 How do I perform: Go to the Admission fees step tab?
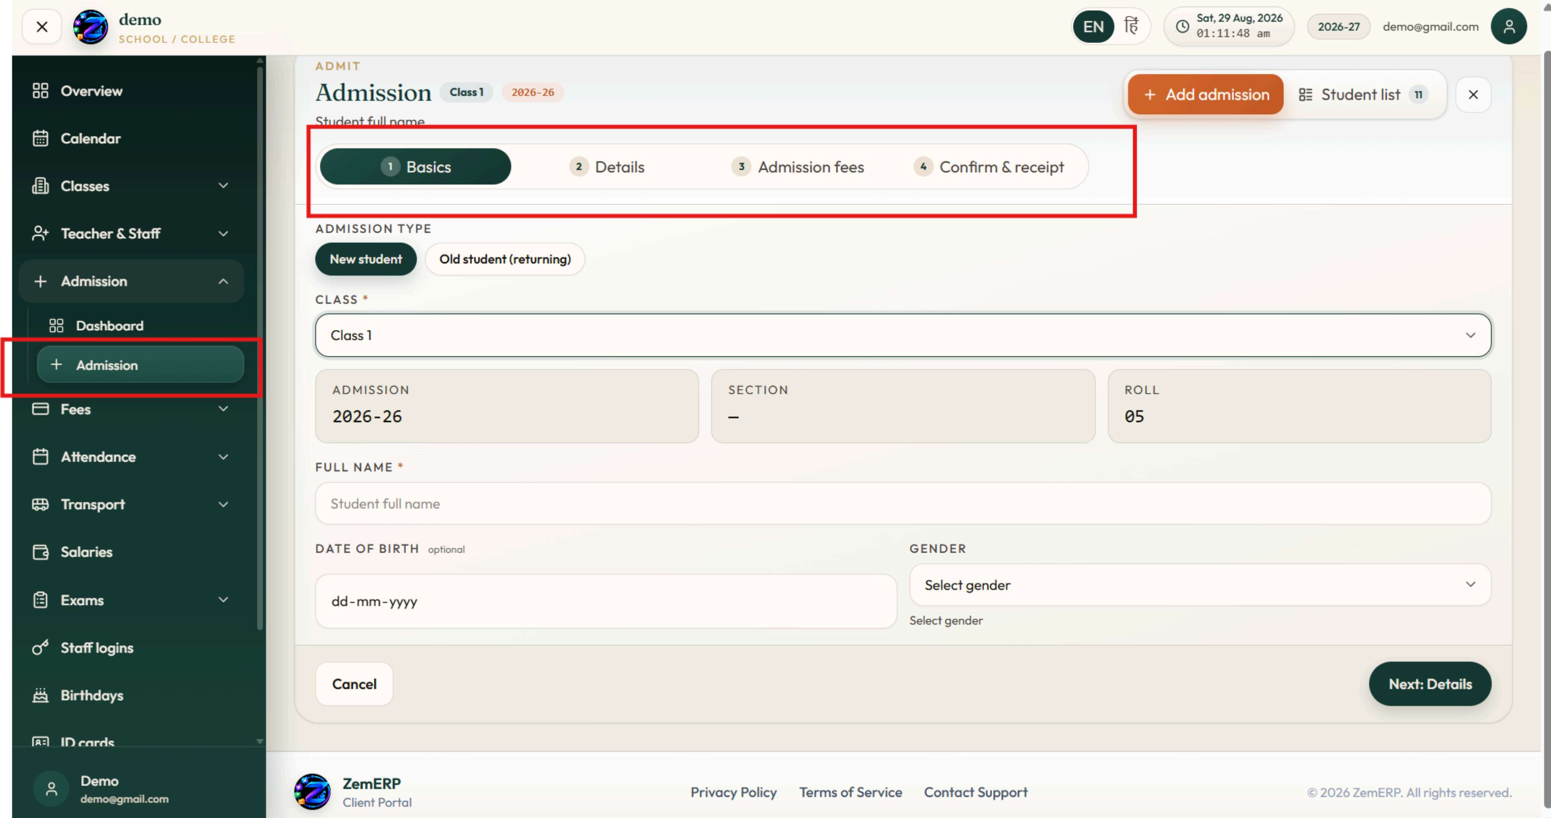(798, 167)
